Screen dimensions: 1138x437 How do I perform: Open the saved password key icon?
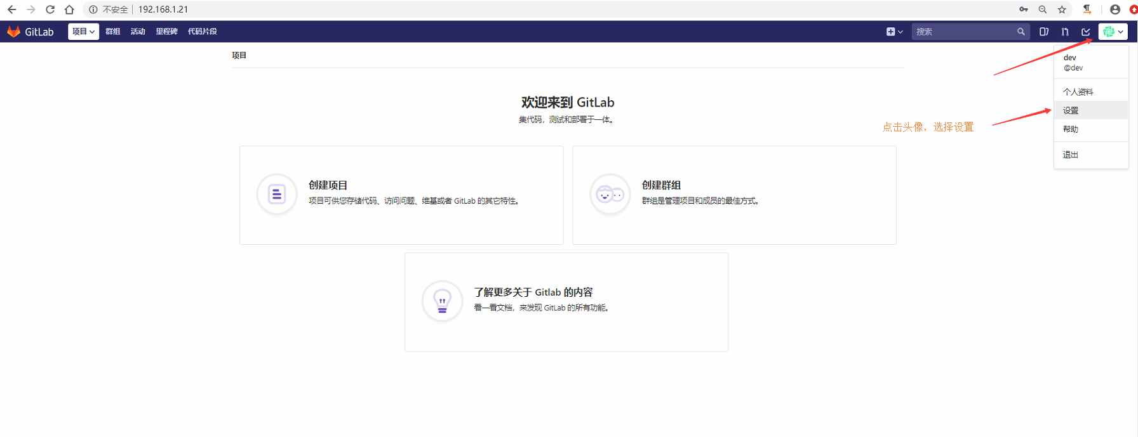(1024, 10)
